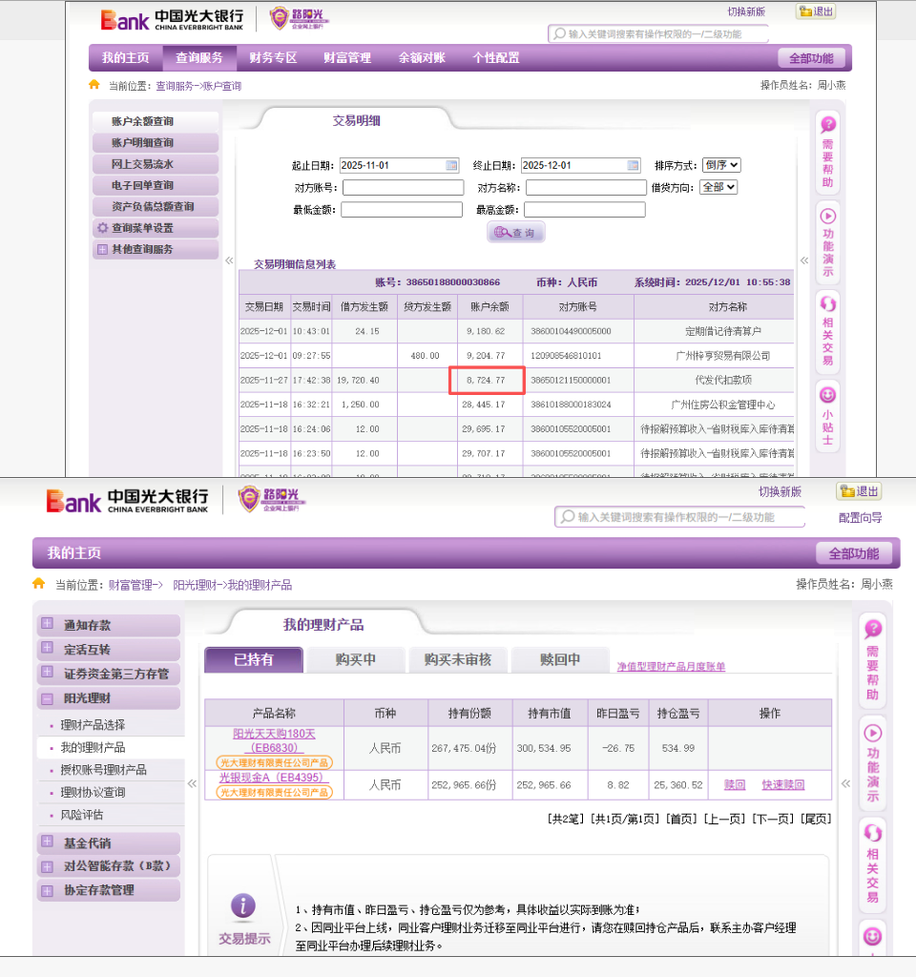This screenshot has height=977, width=916.
Task: Open the 借贷方向 dropdown
Action: pos(718,187)
